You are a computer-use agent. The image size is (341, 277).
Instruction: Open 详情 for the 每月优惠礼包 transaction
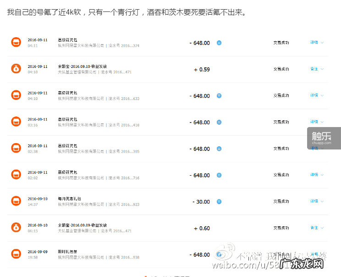coord(314,201)
